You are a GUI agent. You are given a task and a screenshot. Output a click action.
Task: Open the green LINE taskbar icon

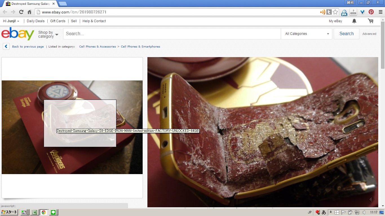tap(53, 212)
